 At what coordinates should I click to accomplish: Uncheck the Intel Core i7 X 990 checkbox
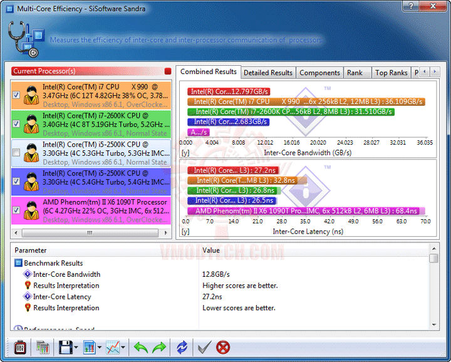[x=16, y=95]
